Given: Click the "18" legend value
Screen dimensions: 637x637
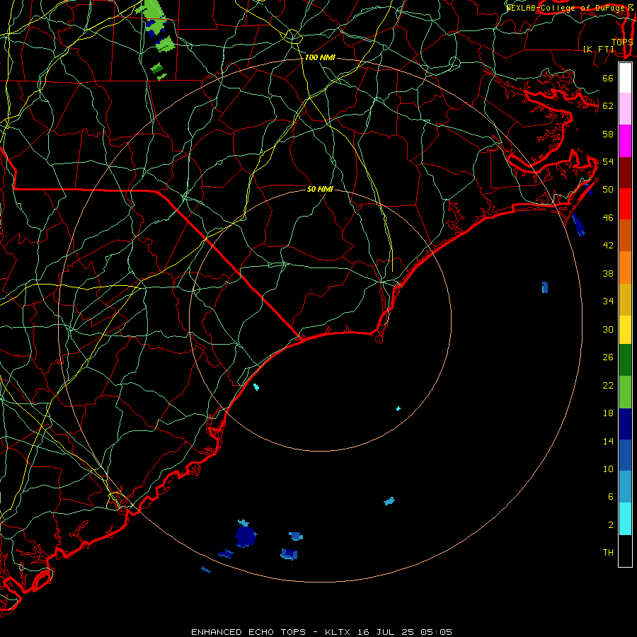Looking at the screenshot, I should point(608,413).
